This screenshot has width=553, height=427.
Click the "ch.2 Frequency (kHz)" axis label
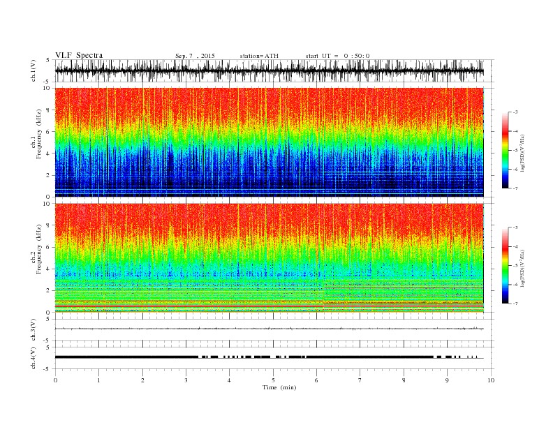click(x=36, y=250)
